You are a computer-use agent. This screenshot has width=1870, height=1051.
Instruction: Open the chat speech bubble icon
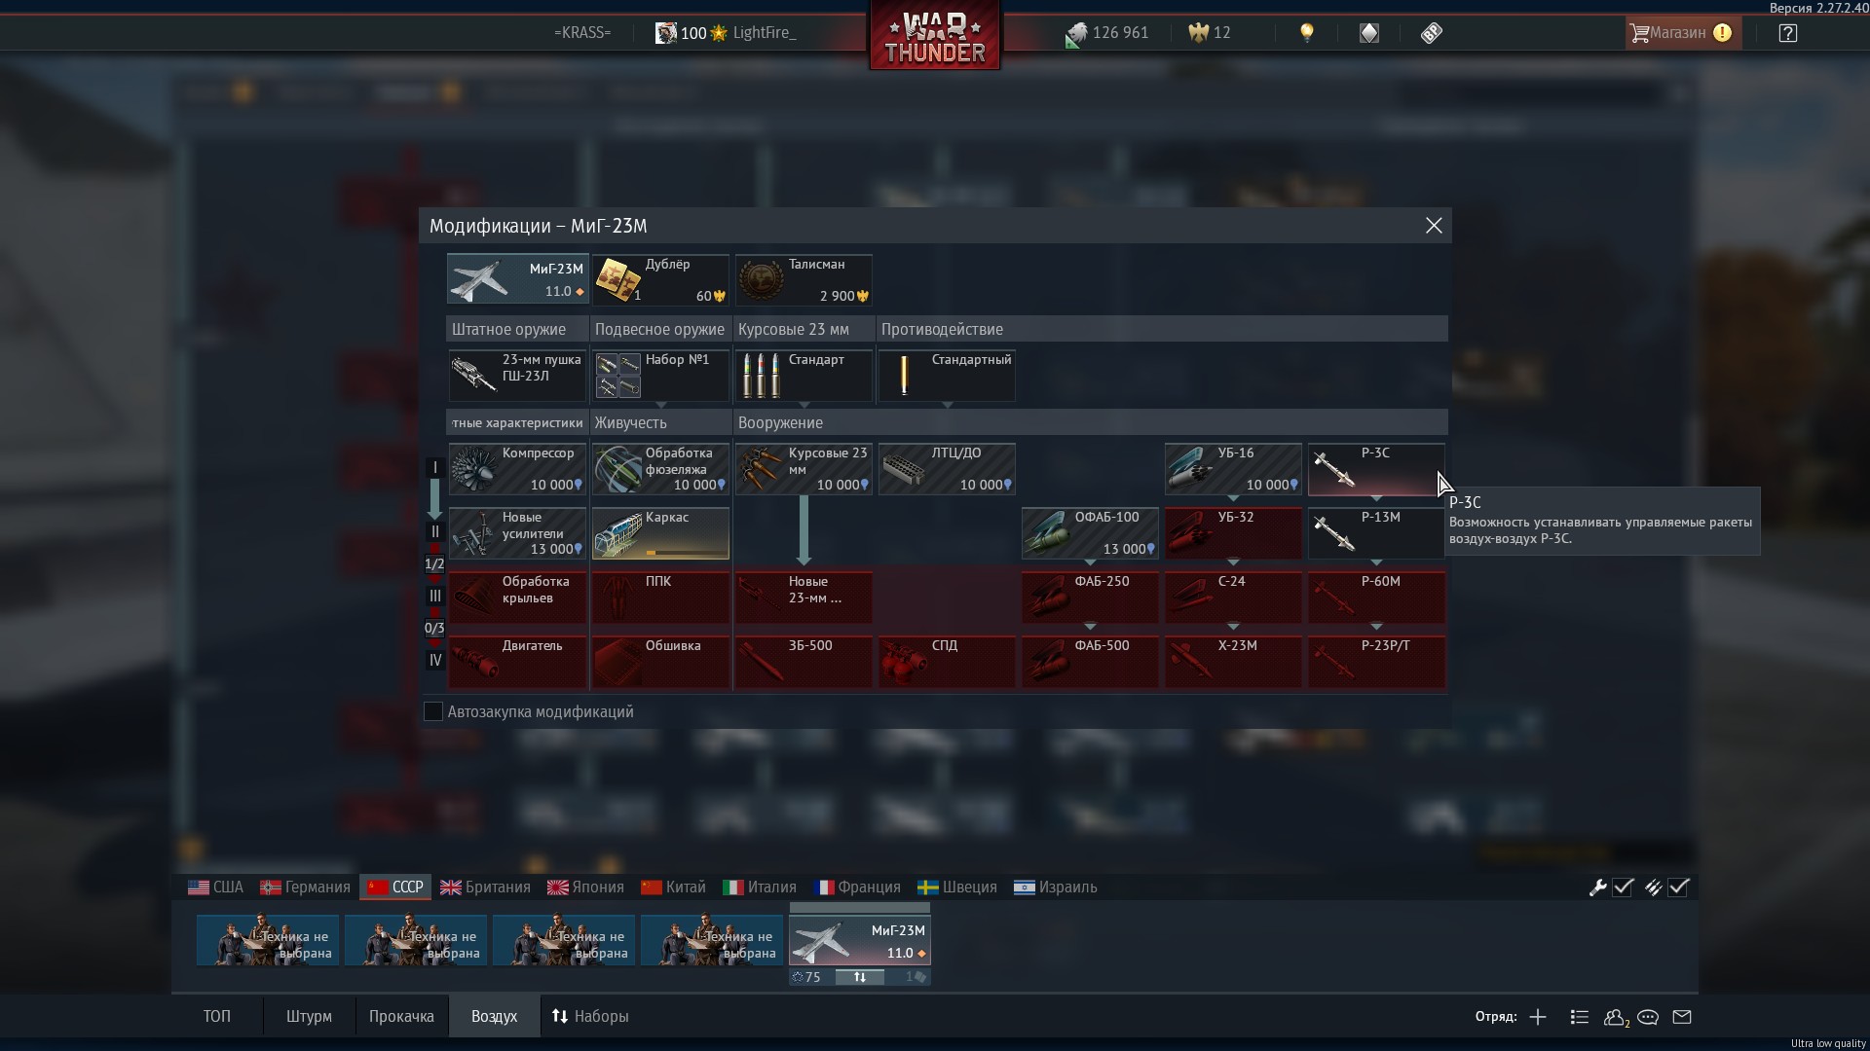click(x=1648, y=1017)
